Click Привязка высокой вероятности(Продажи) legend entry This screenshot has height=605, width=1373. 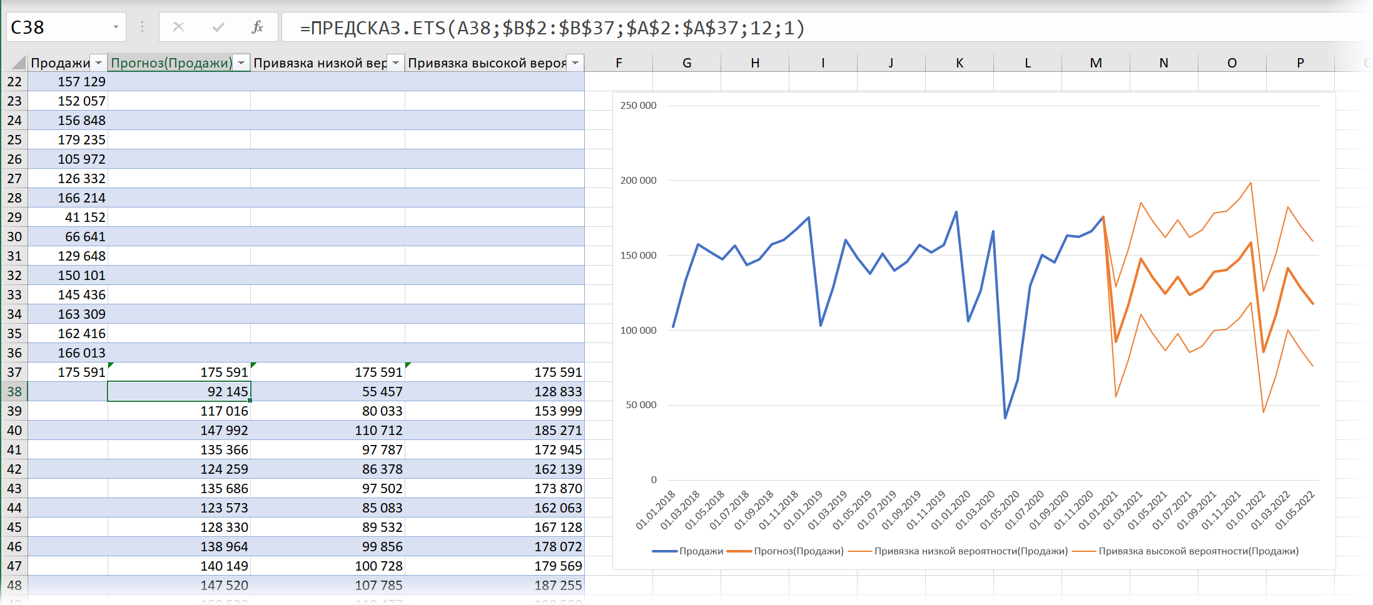click(1185, 551)
